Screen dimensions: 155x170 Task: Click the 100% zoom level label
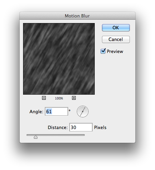click(x=59, y=98)
